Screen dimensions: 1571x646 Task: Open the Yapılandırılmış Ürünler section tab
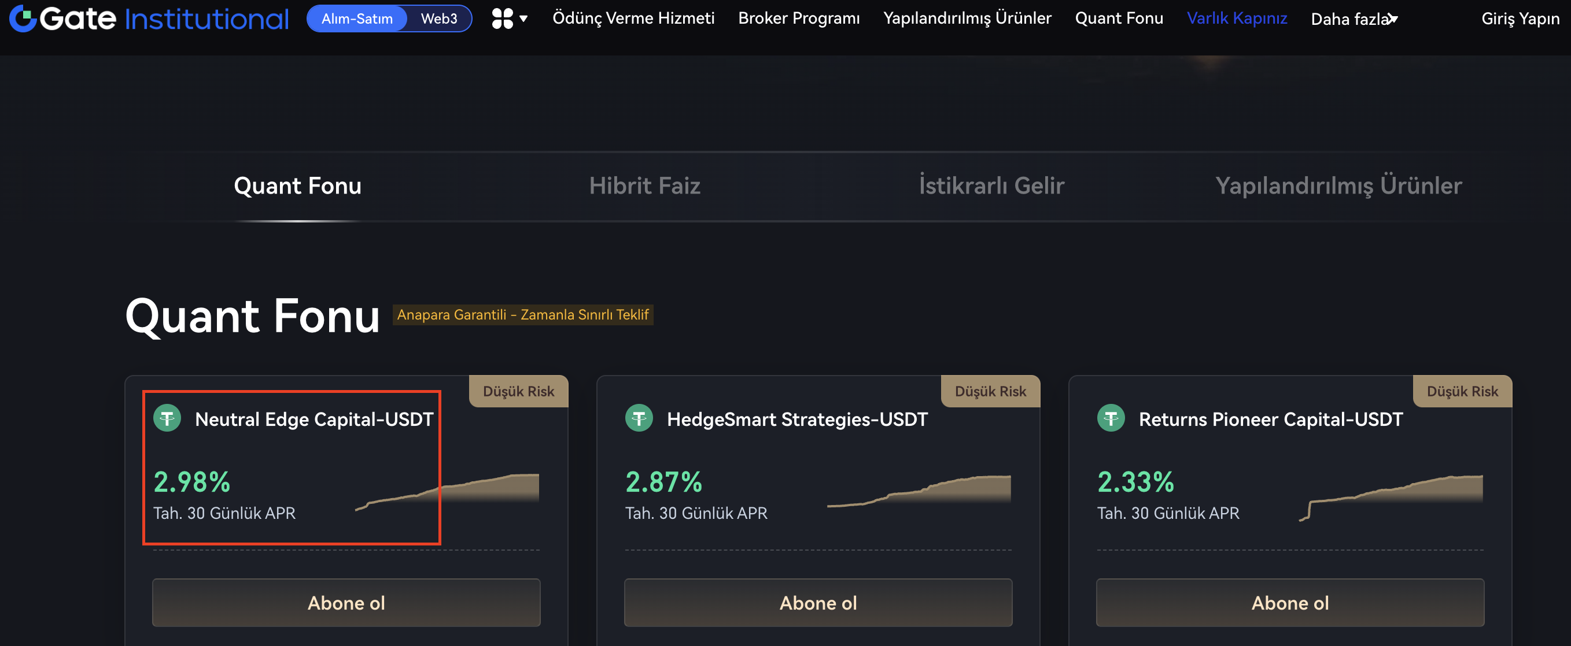click(1338, 186)
